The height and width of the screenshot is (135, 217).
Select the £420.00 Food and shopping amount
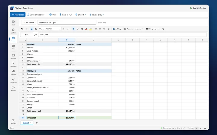[x=67, y=94]
